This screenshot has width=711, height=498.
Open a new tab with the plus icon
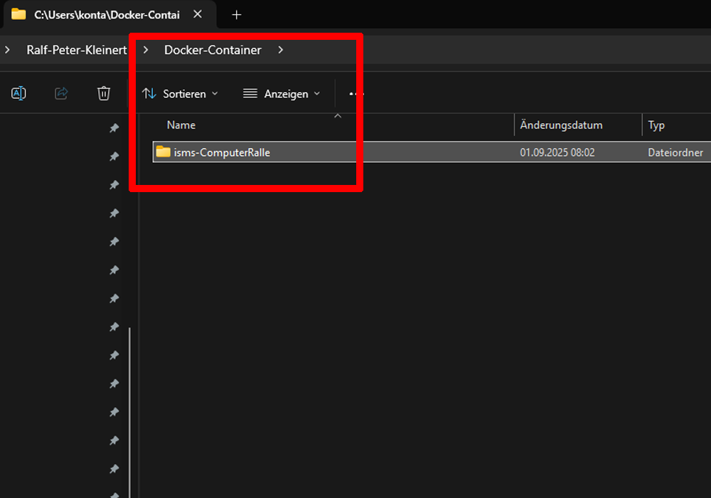[x=236, y=14]
